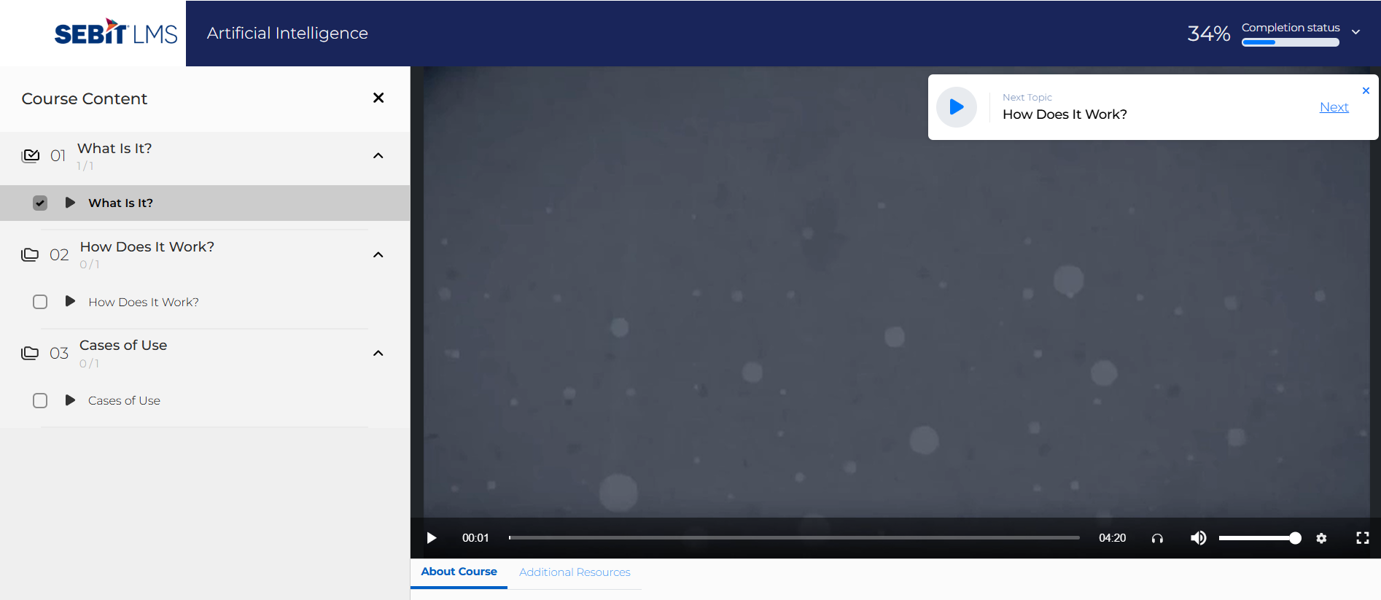Open the Additional Resources tab
The height and width of the screenshot is (600, 1381).
coord(575,572)
